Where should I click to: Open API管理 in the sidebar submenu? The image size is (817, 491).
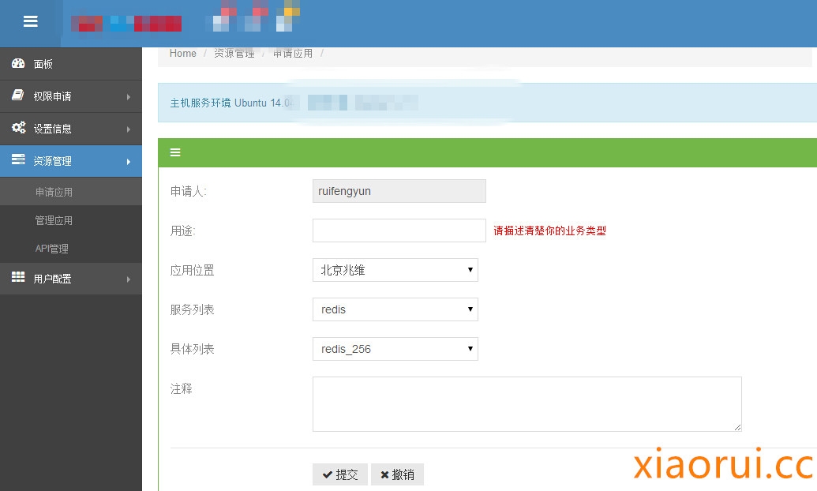52,249
